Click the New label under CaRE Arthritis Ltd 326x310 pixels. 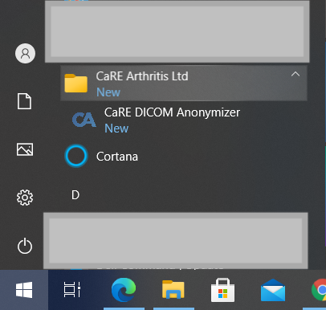pyautogui.click(x=108, y=92)
